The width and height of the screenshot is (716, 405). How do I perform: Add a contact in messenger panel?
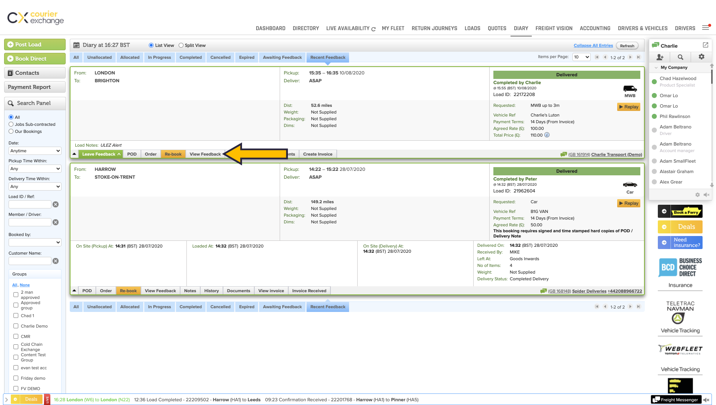click(x=660, y=57)
